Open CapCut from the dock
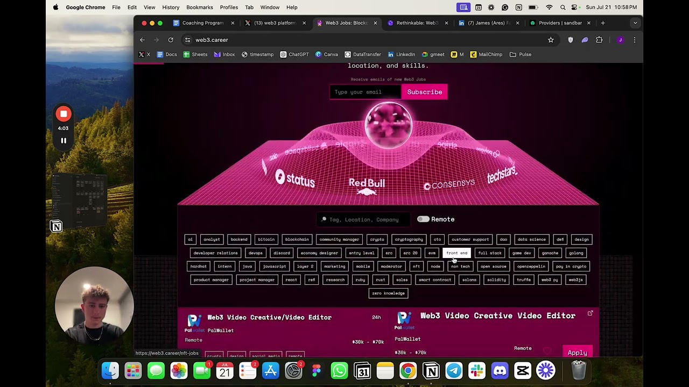689x387 pixels. pos(523,371)
